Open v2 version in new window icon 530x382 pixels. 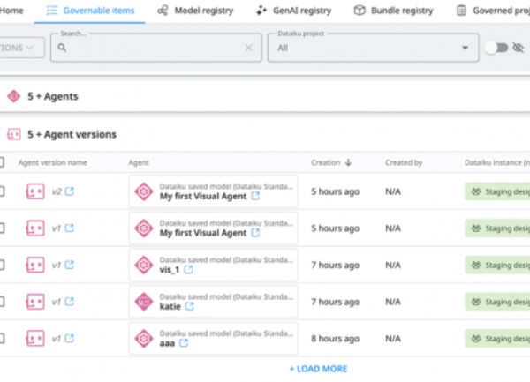[70, 191]
